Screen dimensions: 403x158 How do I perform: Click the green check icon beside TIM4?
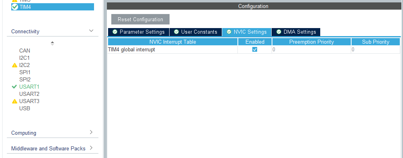tap(15, 7)
